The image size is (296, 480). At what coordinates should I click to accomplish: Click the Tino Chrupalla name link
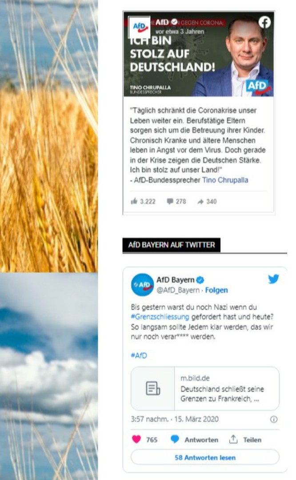tap(225, 180)
